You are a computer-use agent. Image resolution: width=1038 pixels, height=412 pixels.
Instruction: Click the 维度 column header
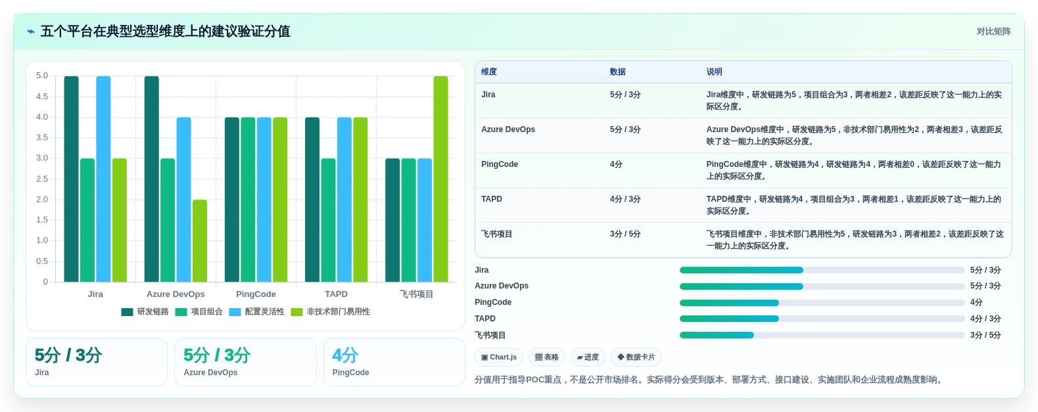[489, 72]
